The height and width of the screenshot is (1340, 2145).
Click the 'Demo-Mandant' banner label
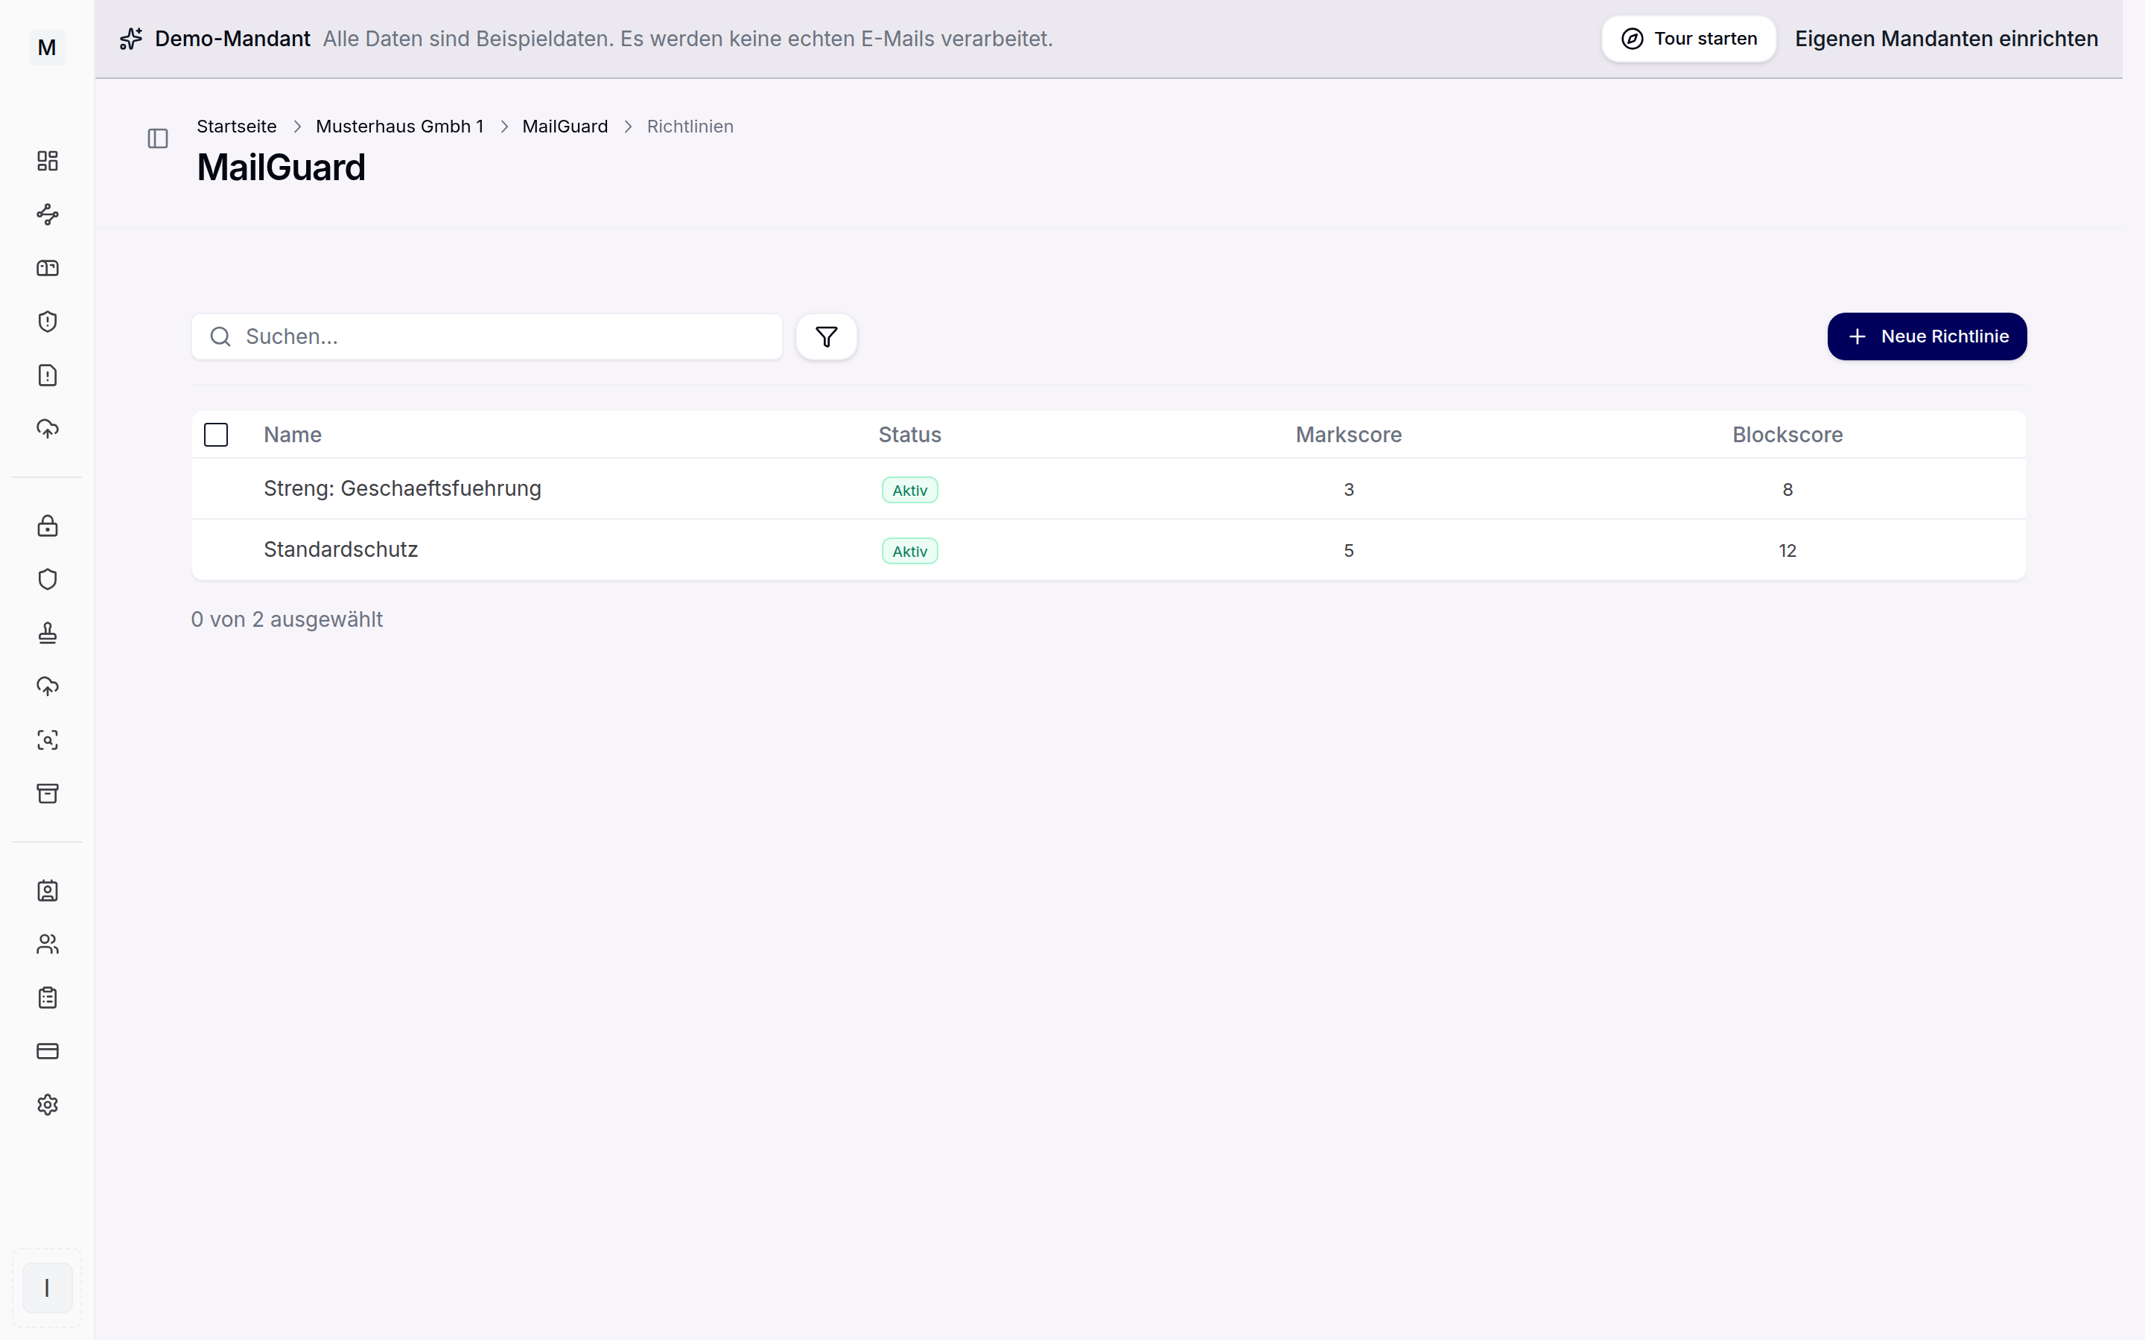[232, 39]
